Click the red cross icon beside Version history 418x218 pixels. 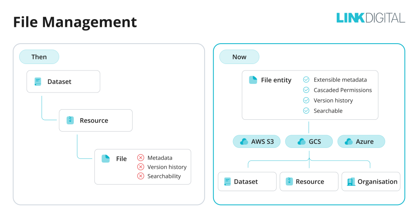pos(141,167)
